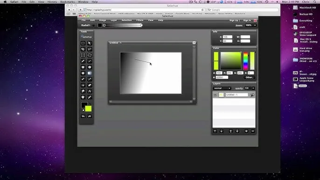Open Splashup's Image menu
This screenshot has height=180, width=320.
103,20
